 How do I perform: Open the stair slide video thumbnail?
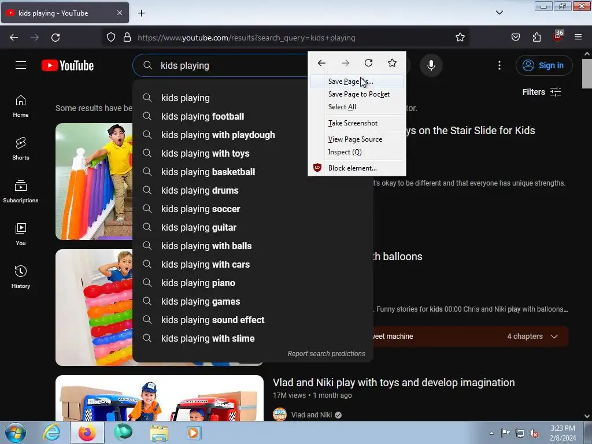point(94,181)
